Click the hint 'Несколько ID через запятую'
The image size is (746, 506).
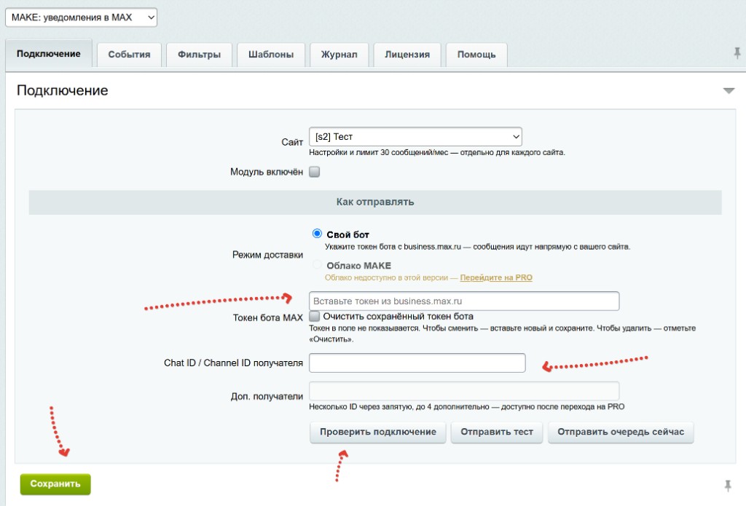click(466, 406)
